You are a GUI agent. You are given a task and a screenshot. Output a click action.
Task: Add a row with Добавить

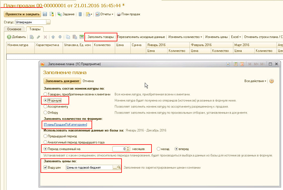pyautogui.click(x=16, y=37)
